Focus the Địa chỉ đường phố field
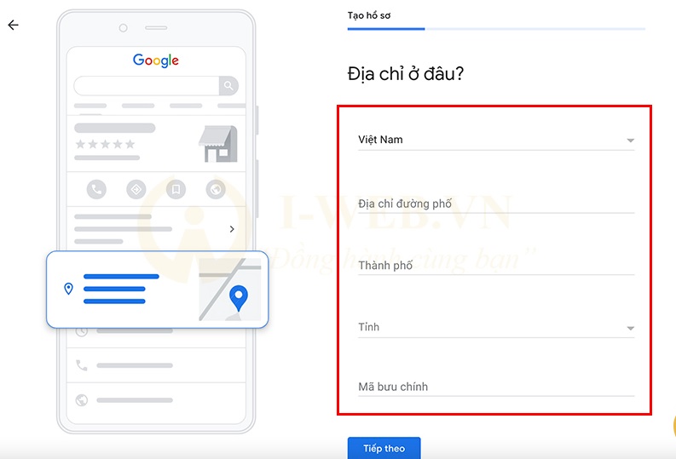Screen dimensions: 676x459 pyautogui.click(x=496, y=204)
